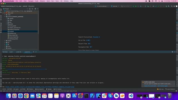Viewport: 178px width, 100px height.
Task: Open the Dart Analysis tool window tab
Action: [x=58, y=89]
